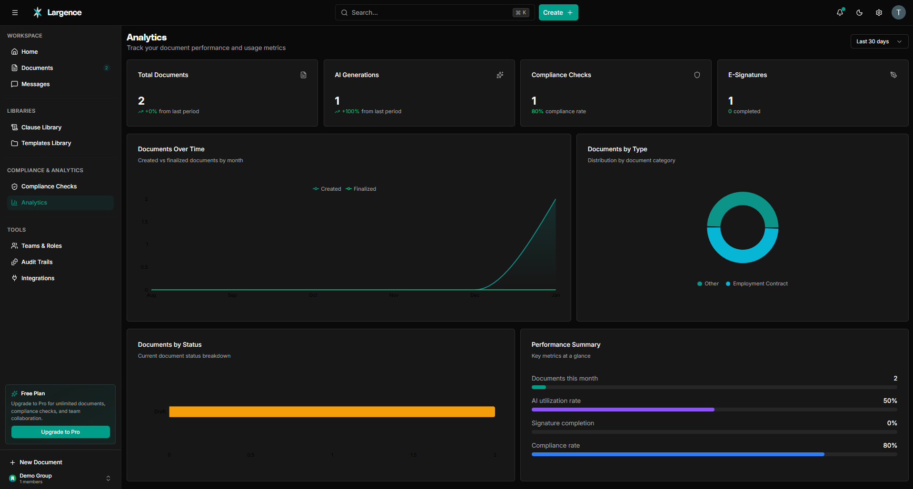Click the notifications bell icon

pyautogui.click(x=840, y=13)
